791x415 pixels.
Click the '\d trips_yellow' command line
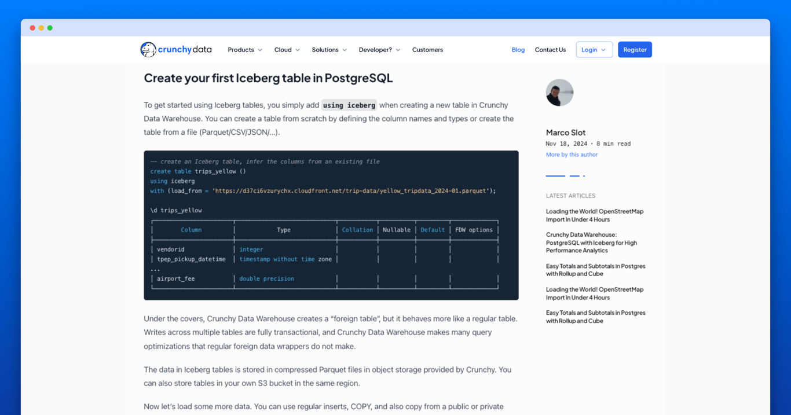(x=176, y=211)
